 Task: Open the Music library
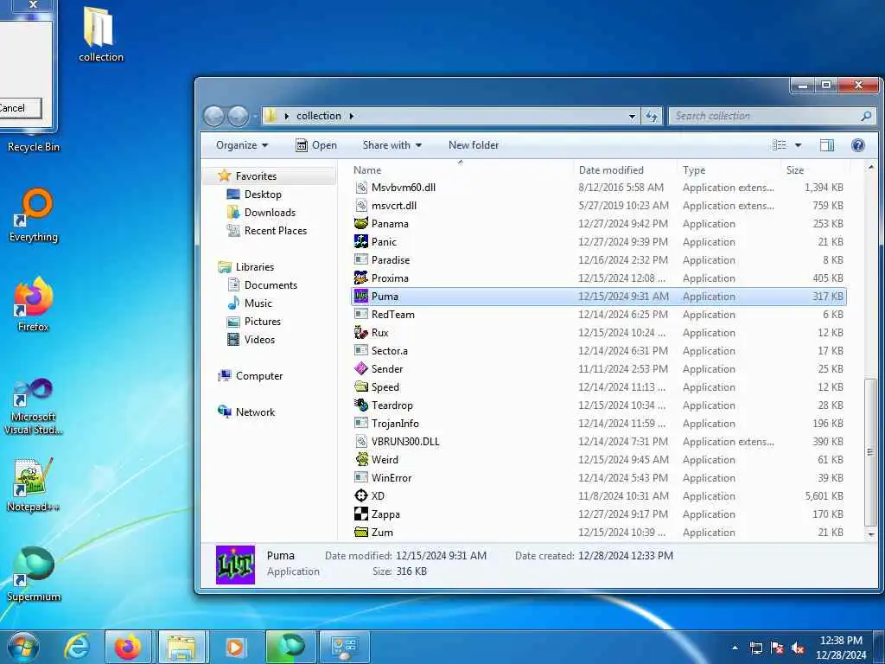click(258, 303)
